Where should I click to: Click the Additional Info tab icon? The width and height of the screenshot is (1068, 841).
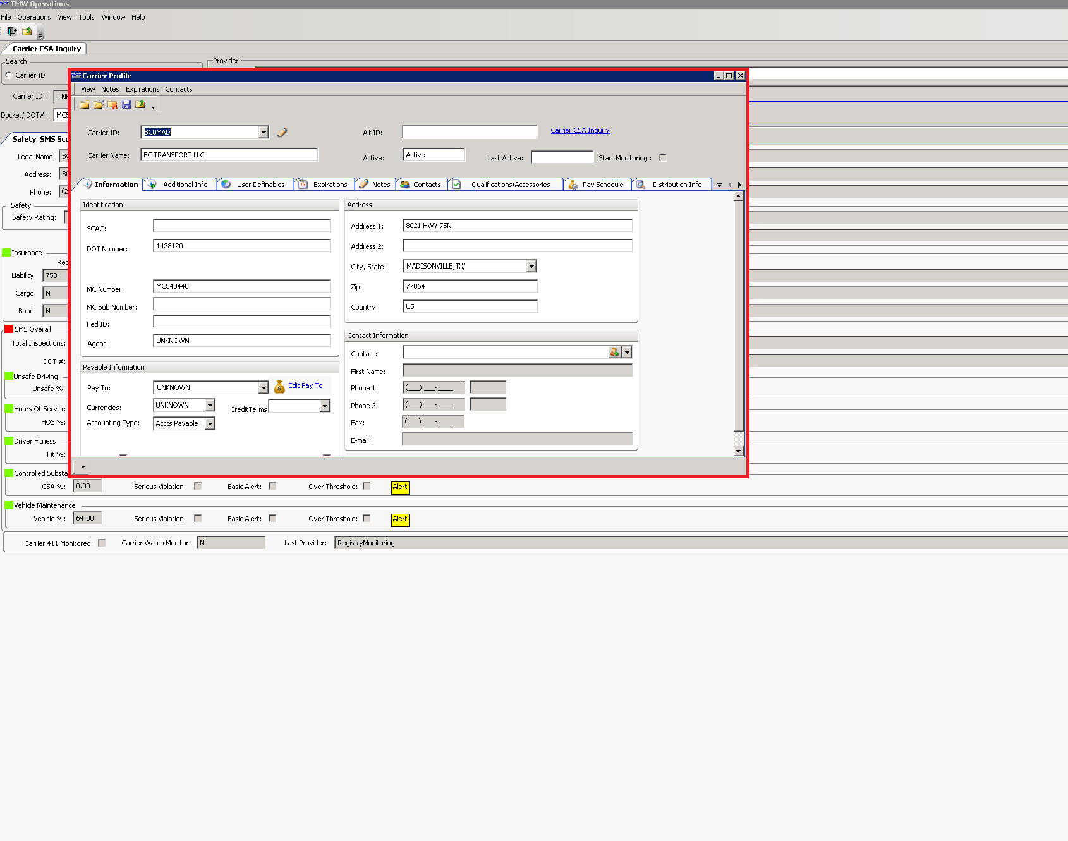click(x=152, y=185)
